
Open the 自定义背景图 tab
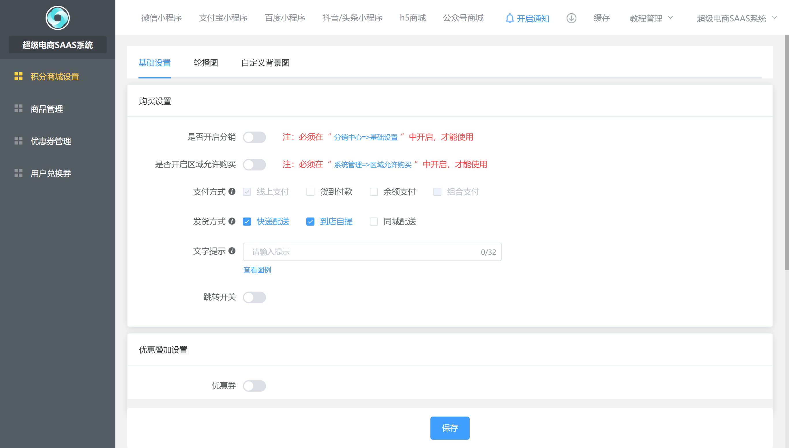265,63
